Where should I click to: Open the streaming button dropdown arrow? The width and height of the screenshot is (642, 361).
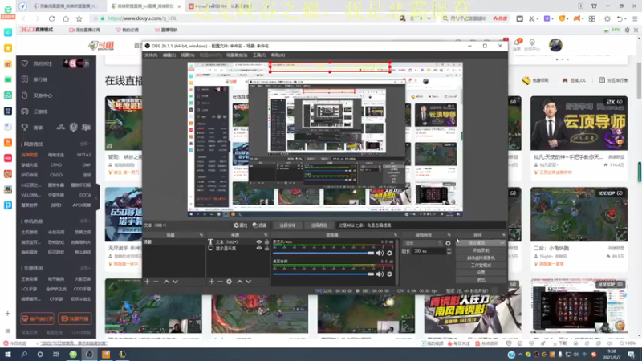pyautogui.click(x=502, y=243)
